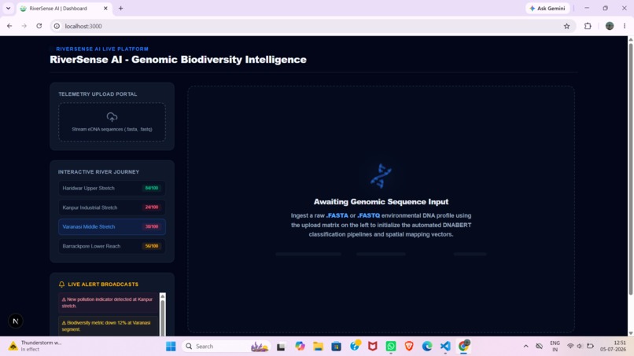The height and width of the screenshot is (356, 634).
Task: Click the 56/100 score badge
Action: pos(152,246)
